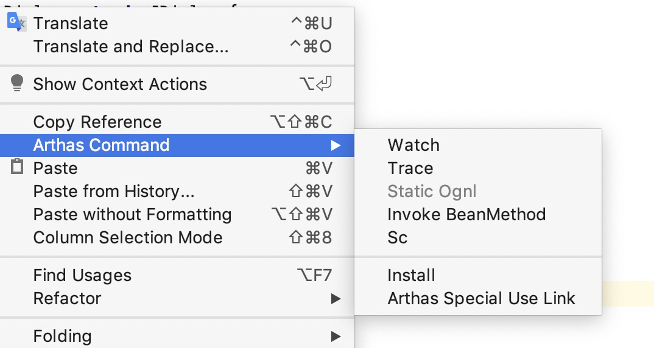Click the Static Ognl entry
Image resolution: width=654 pixels, height=348 pixels.
coord(478,191)
